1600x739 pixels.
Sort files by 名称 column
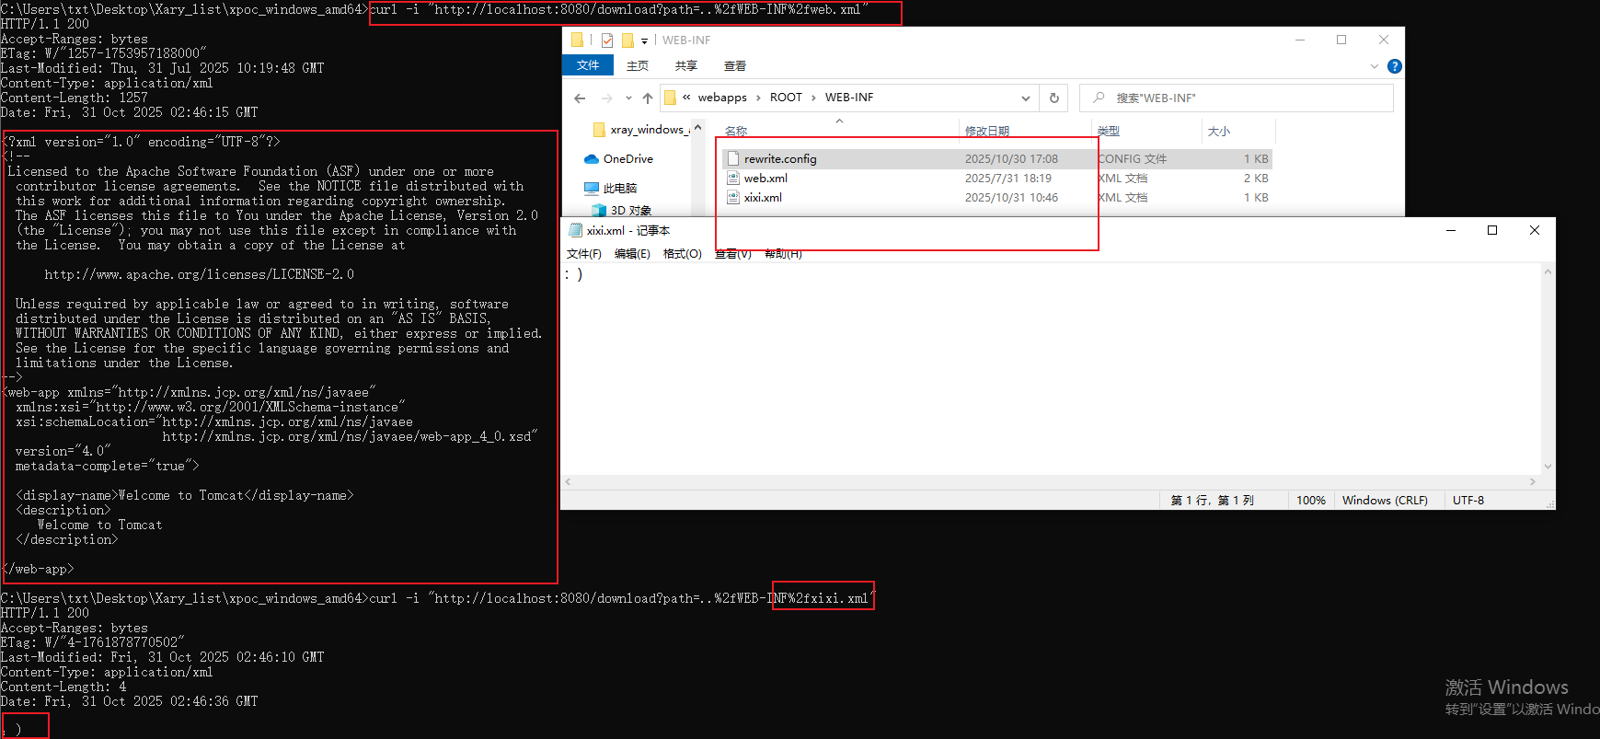click(736, 132)
